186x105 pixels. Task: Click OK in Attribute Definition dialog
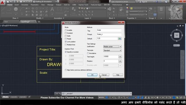[92, 75]
